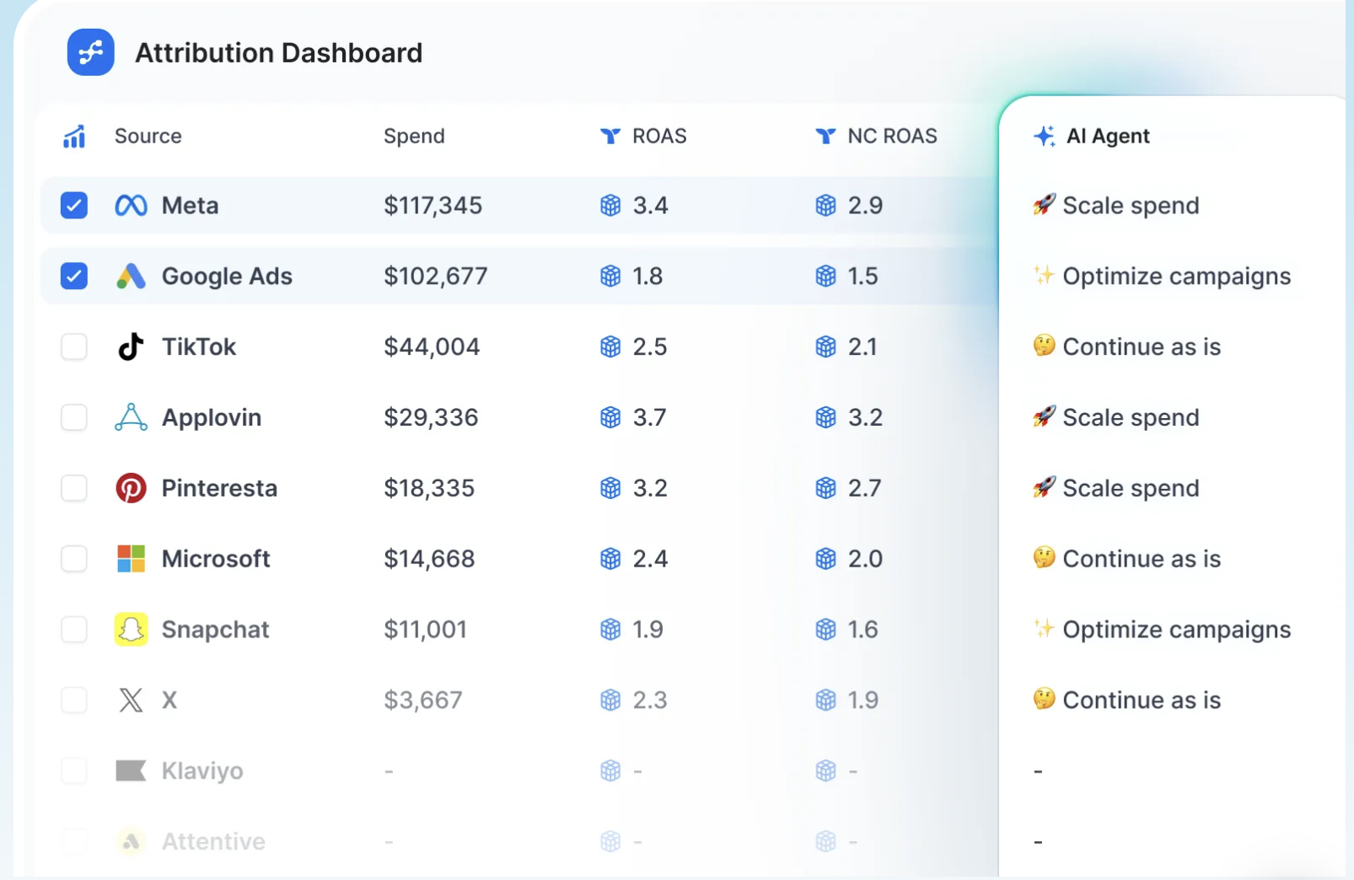This screenshot has height=880, width=1354.
Task: Click the cube icon beside Pinteresta ROAS 3.2
Action: [x=610, y=488]
